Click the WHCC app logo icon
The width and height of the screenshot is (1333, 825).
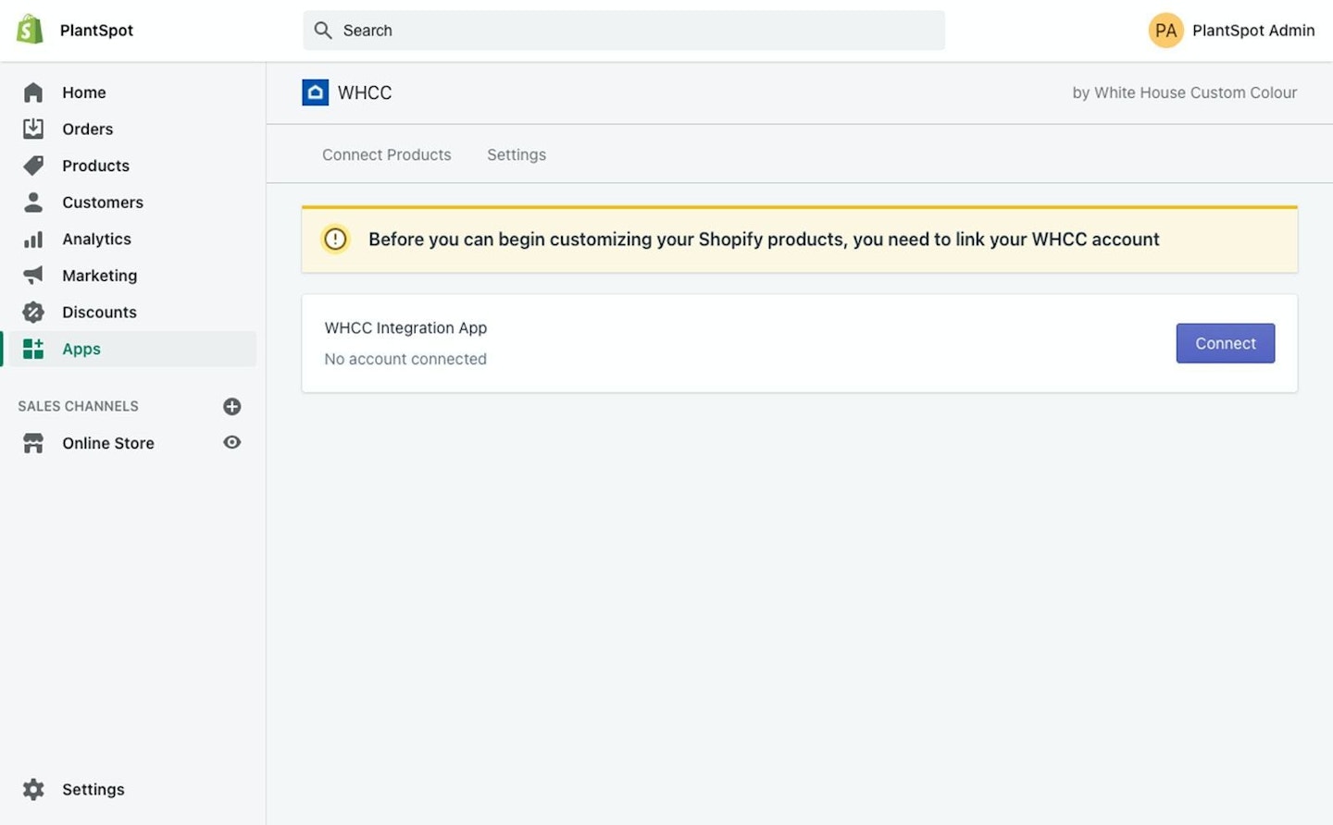[316, 92]
